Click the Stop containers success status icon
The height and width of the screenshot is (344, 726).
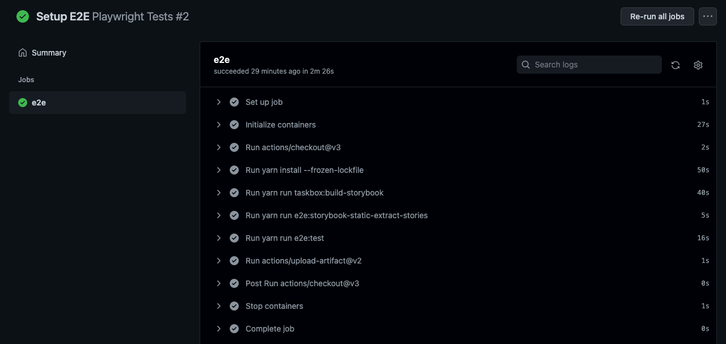[x=234, y=306]
